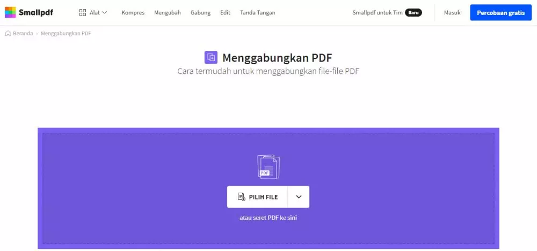The height and width of the screenshot is (251, 537).
Task: Open the Kompres menu item
Action: click(133, 13)
